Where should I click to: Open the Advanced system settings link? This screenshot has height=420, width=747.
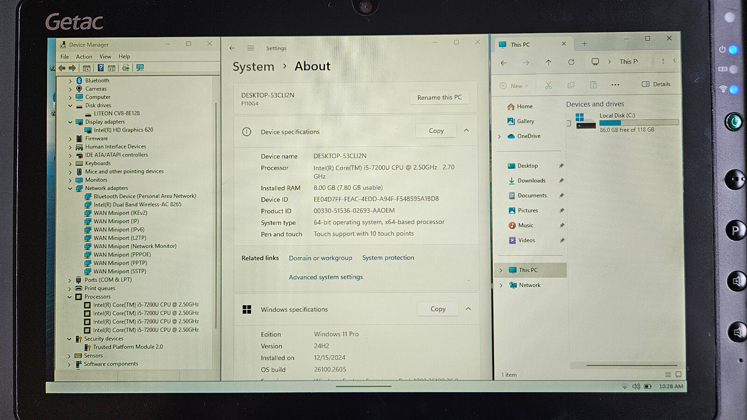tap(326, 277)
